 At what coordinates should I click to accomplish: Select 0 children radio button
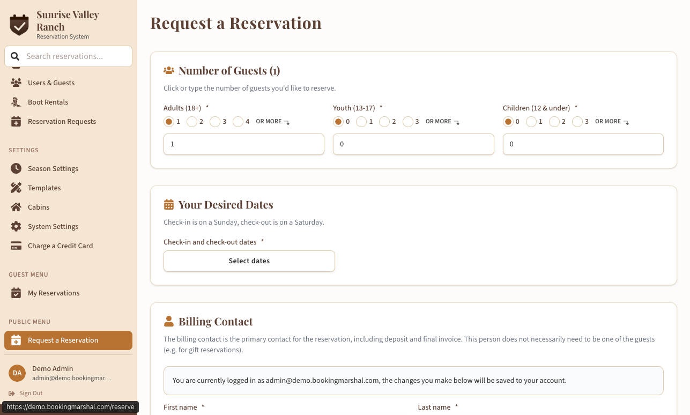tap(508, 122)
